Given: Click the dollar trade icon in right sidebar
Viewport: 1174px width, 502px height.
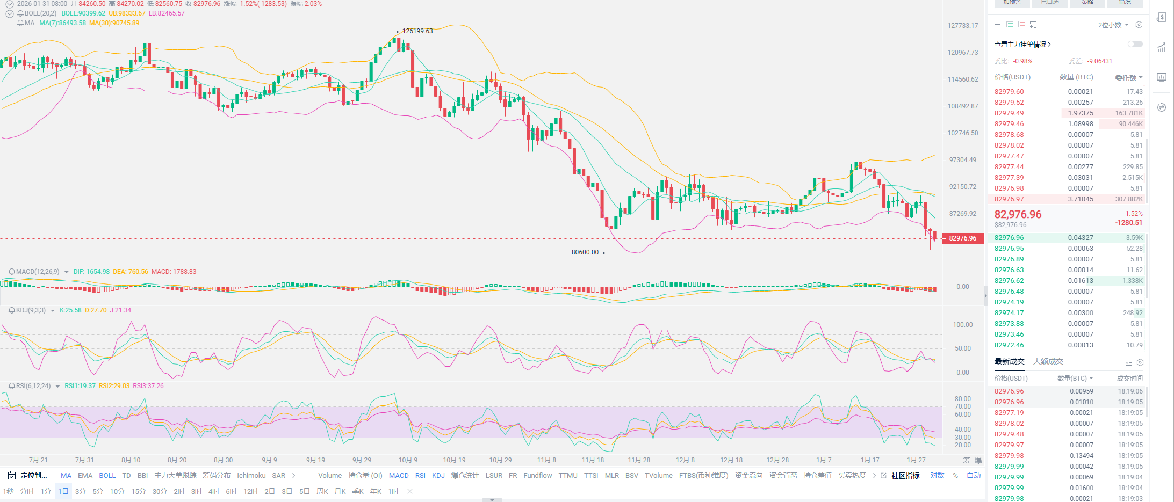Looking at the screenshot, I should tap(1162, 17).
